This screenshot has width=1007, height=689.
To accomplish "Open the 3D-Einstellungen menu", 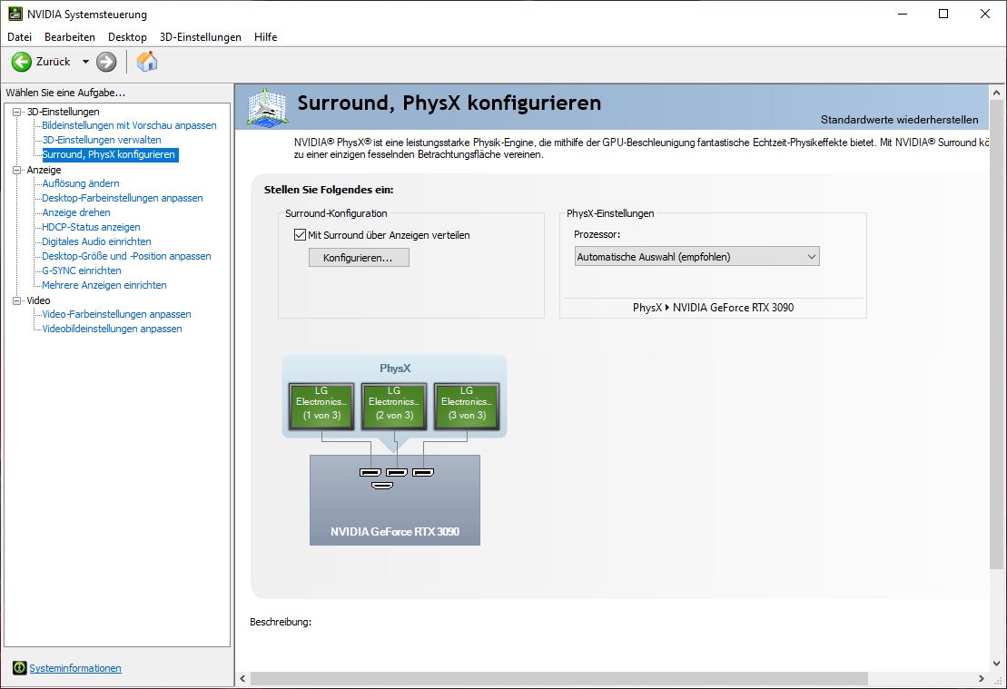I will coord(201,37).
